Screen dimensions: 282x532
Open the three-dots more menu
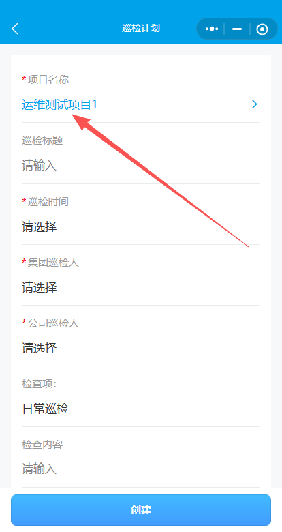[x=211, y=29]
